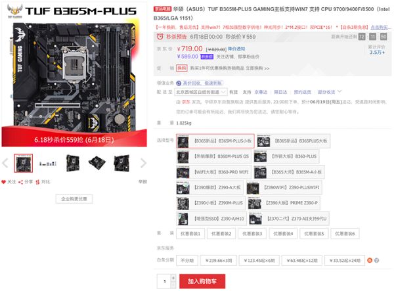Image resolution: width=394 pixels, height=291 pixels.
Task: Select the Z390M-PLUS model option
Action: point(211,203)
